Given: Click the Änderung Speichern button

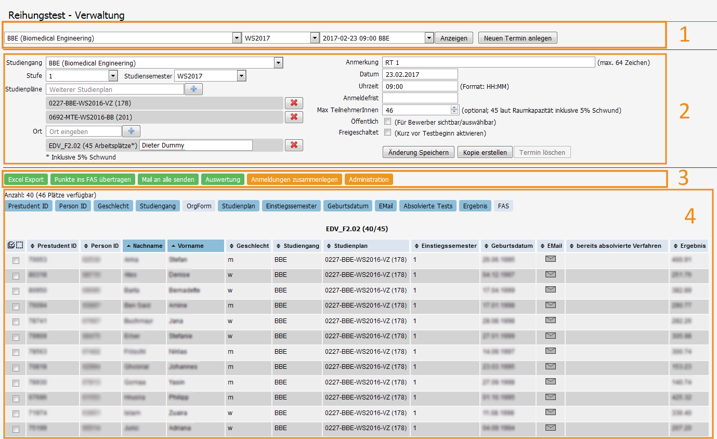Looking at the screenshot, I should pyautogui.click(x=418, y=152).
